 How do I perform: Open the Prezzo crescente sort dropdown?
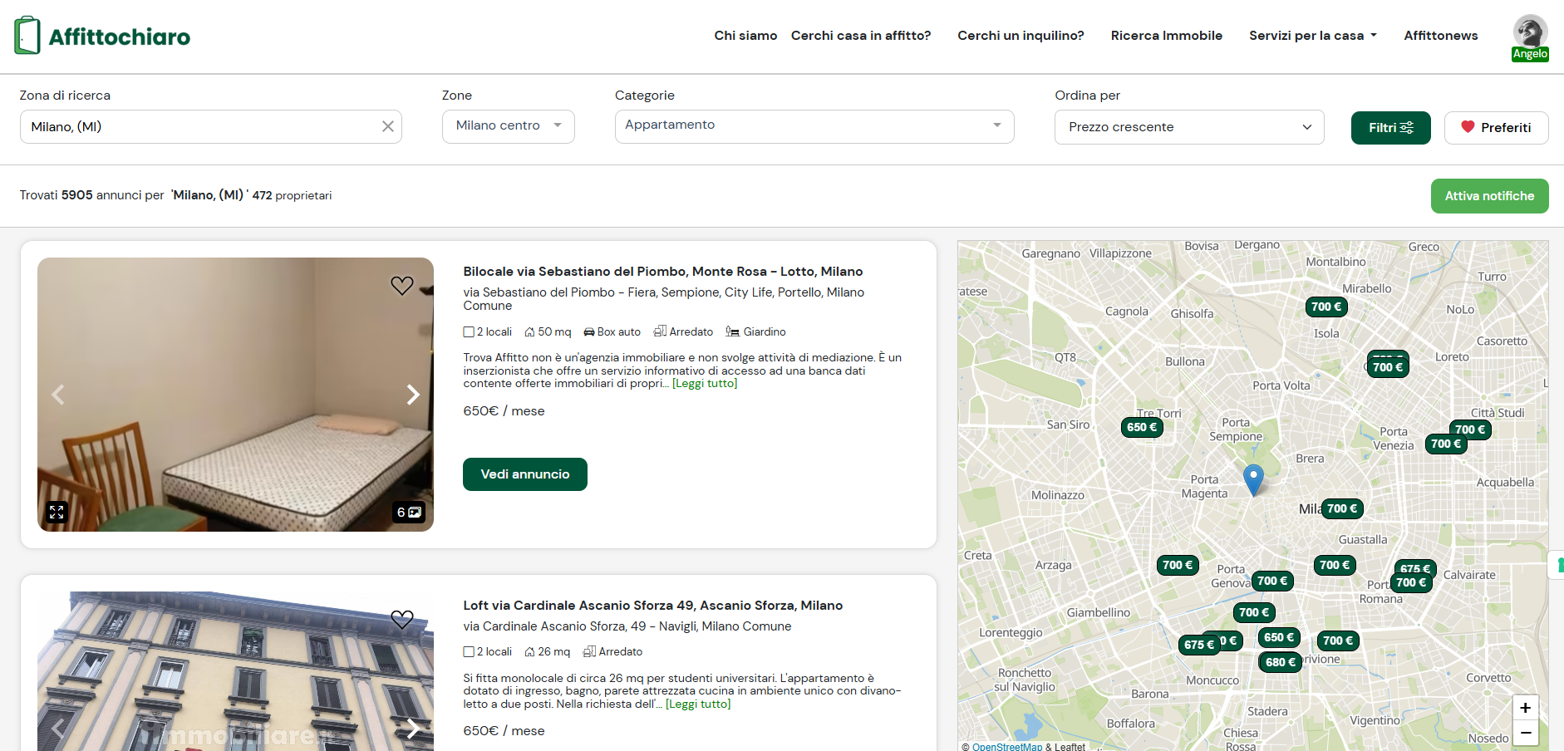[x=1188, y=127]
